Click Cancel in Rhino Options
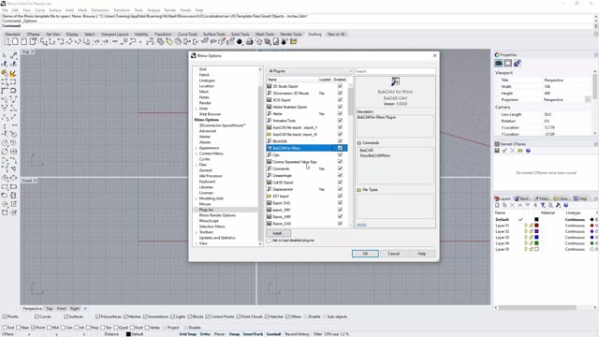This screenshot has height=337, width=599. (393, 254)
